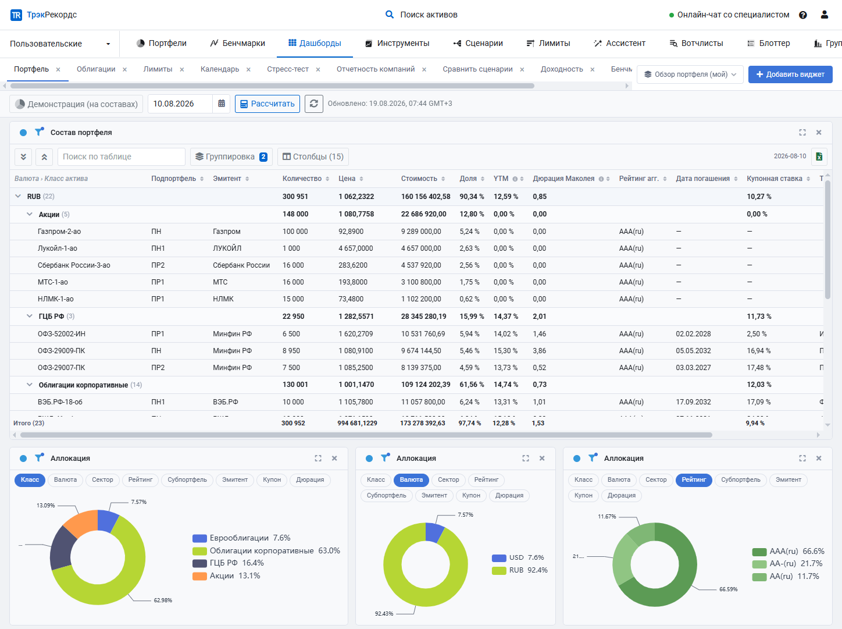Viewport: 842px width, 629px height.
Task: Click the Рассчитать button
Action: [267, 104]
